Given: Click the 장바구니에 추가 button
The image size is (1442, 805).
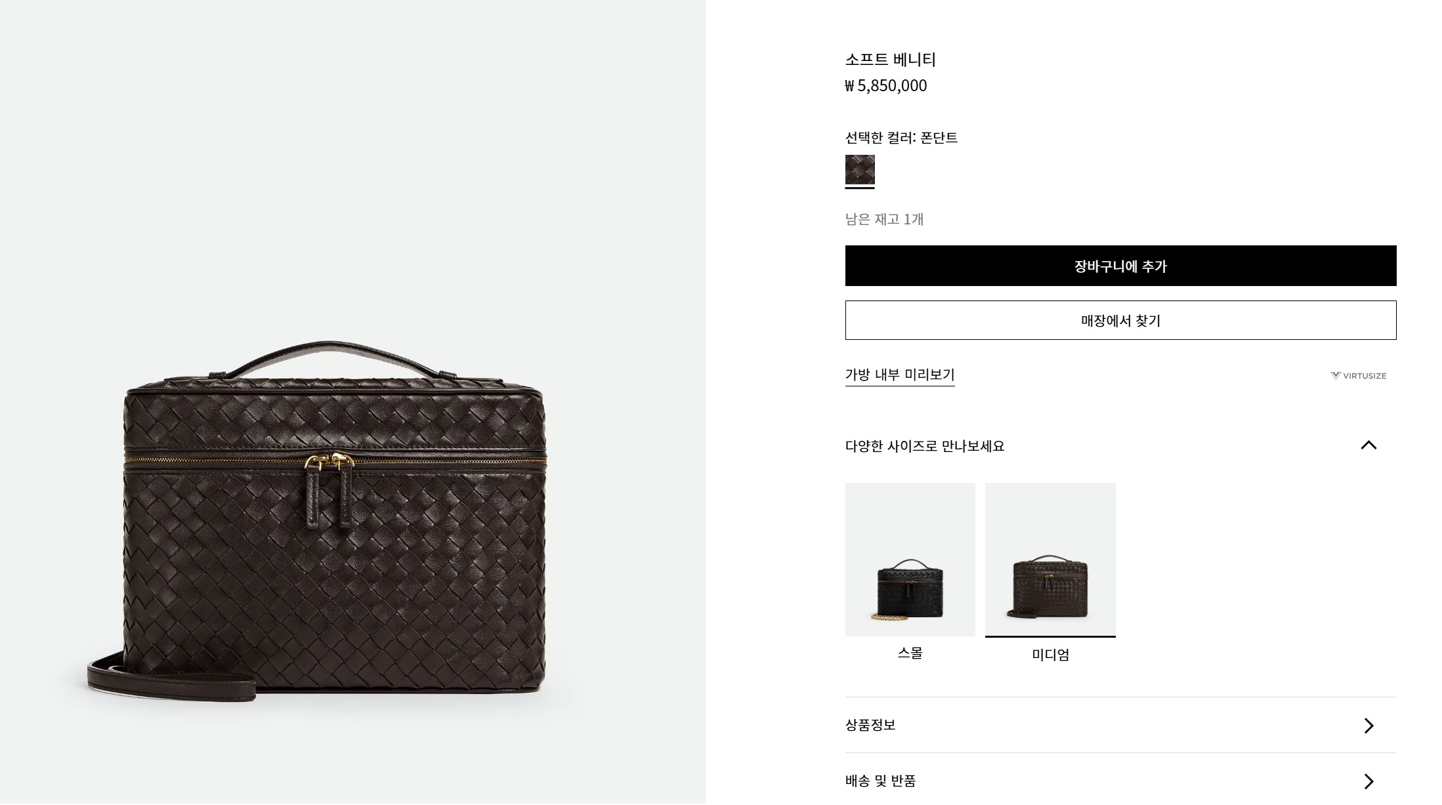Looking at the screenshot, I should [x=1120, y=266].
